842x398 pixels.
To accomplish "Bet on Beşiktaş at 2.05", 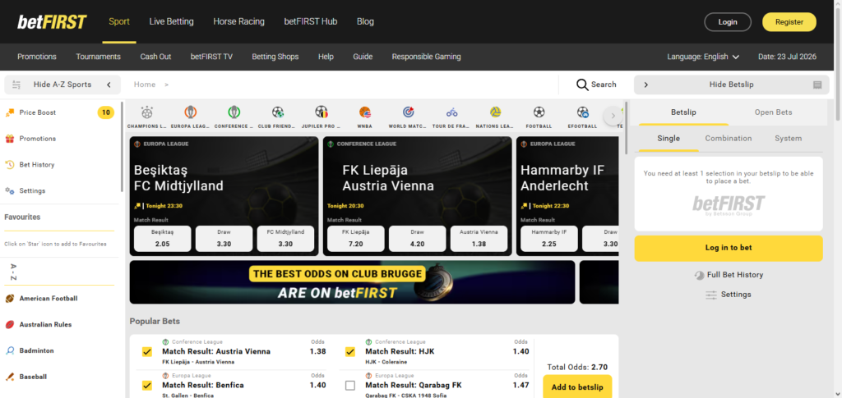I will tap(162, 238).
